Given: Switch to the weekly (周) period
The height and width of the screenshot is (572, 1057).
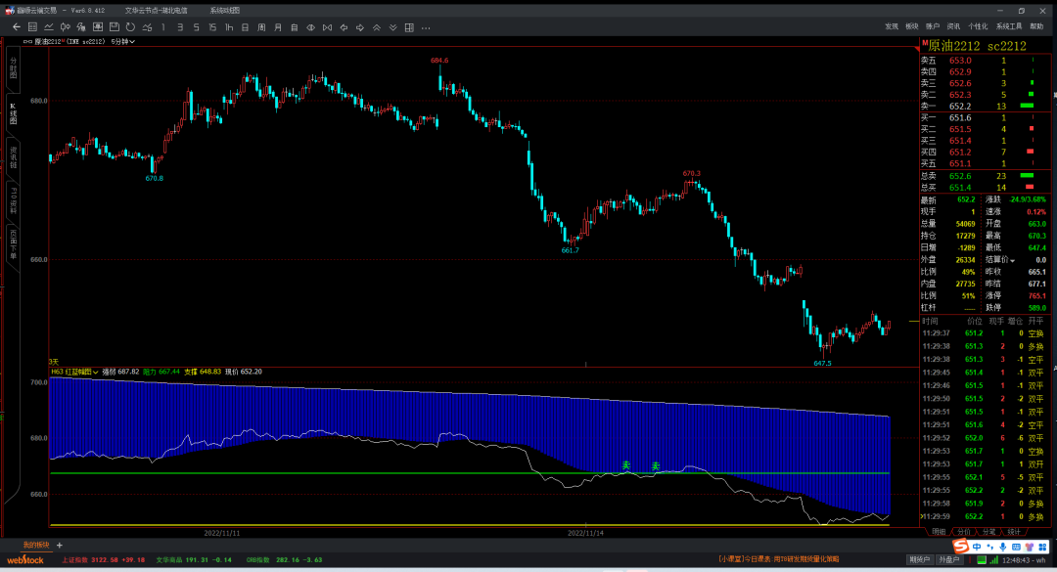Looking at the screenshot, I should coord(261,27).
